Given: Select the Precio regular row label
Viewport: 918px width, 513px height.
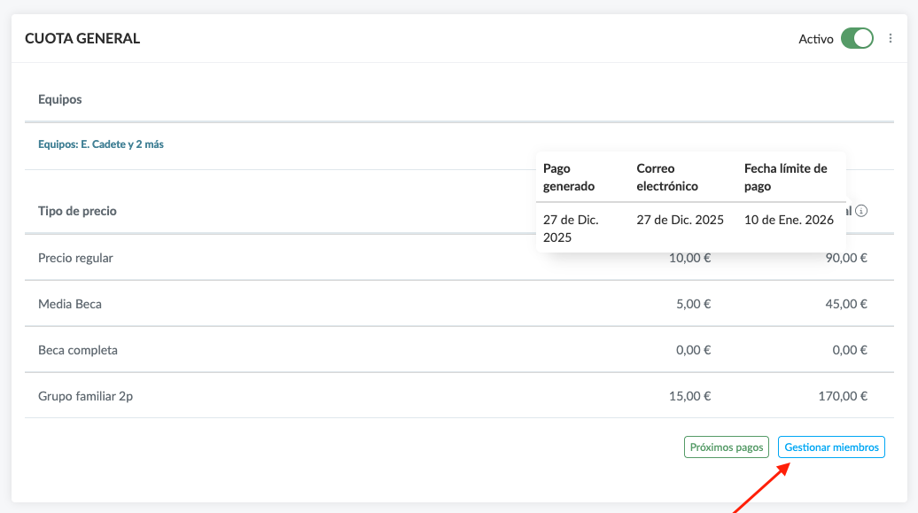Looking at the screenshot, I should click(75, 258).
